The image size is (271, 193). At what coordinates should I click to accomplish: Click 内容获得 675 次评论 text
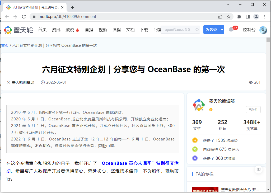coord(221,149)
